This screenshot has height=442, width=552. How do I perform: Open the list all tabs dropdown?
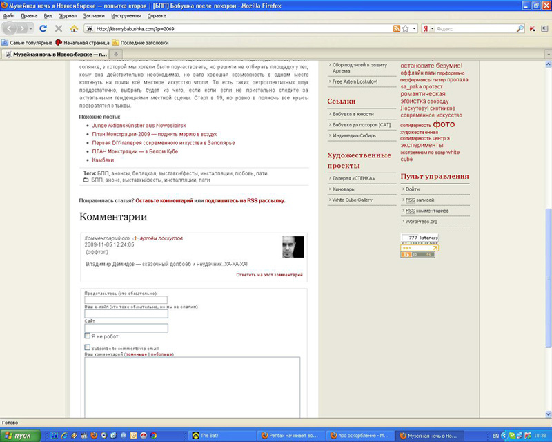[548, 55]
